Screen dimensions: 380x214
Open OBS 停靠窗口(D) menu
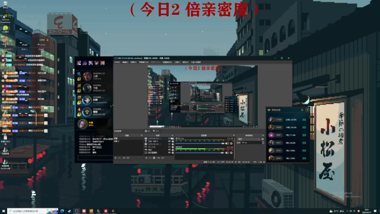pyautogui.click(x=144, y=62)
